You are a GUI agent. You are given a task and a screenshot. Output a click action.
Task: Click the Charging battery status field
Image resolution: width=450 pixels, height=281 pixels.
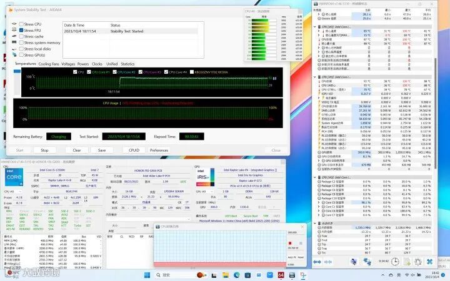pyautogui.click(x=59, y=137)
